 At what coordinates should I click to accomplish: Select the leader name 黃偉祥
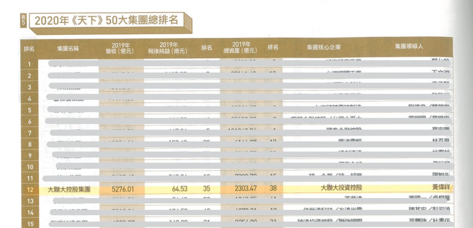coord(430,188)
